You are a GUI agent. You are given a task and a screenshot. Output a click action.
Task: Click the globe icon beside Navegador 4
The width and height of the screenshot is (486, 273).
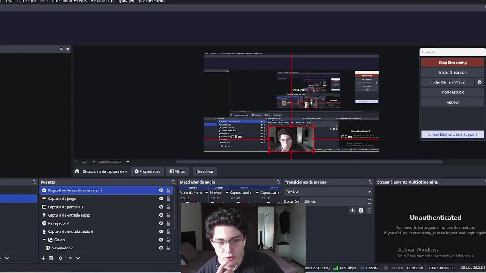[x=44, y=223]
